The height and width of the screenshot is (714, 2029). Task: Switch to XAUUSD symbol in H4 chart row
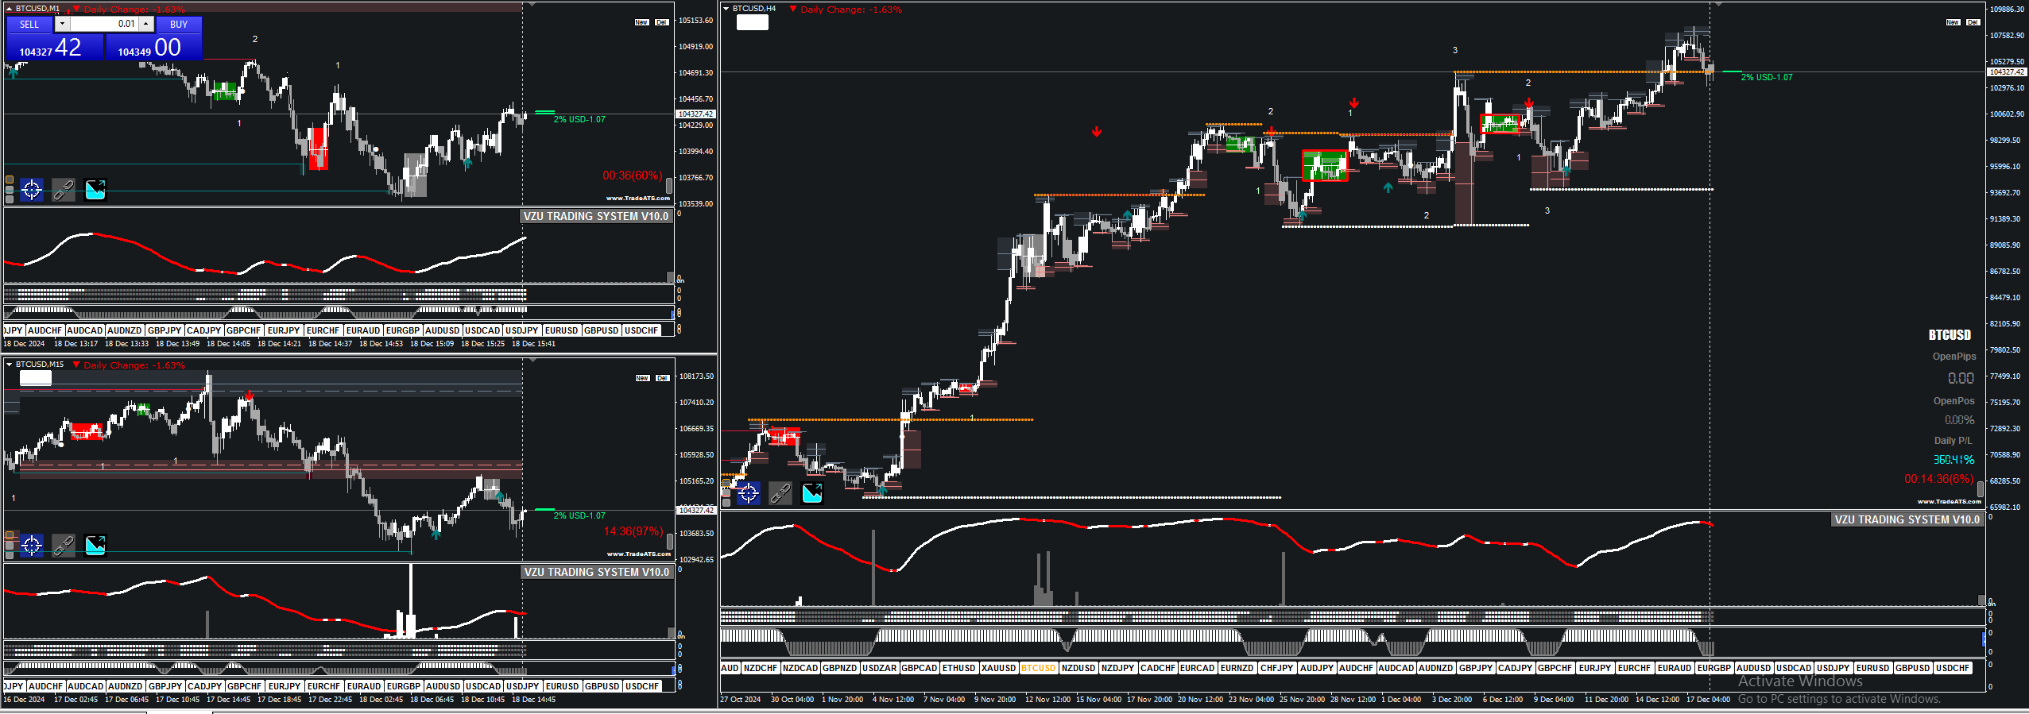tap(999, 668)
